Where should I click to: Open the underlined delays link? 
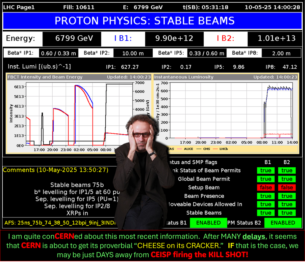[x=254, y=237]
